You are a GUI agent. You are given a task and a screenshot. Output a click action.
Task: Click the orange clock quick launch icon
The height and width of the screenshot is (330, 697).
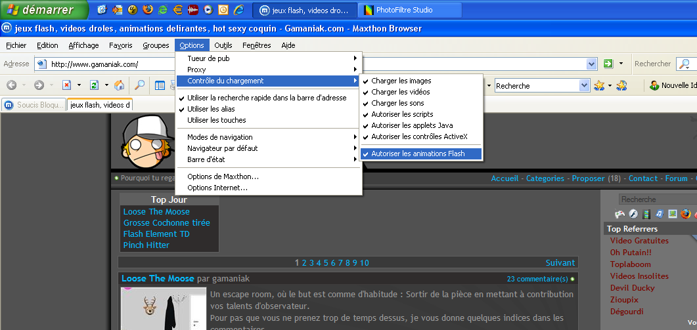[x=223, y=9]
